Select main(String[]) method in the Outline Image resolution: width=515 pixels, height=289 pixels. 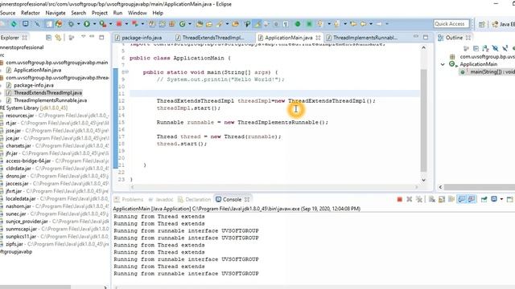pos(488,71)
